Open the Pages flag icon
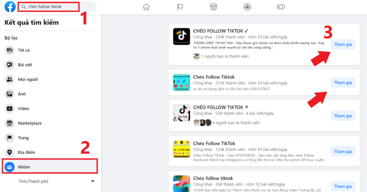The height and width of the screenshot is (192, 367). pyautogui.click(x=180, y=7)
